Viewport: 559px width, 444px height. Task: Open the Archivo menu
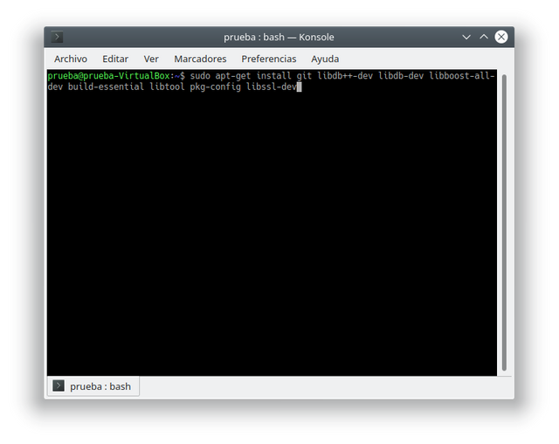[x=71, y=59]
